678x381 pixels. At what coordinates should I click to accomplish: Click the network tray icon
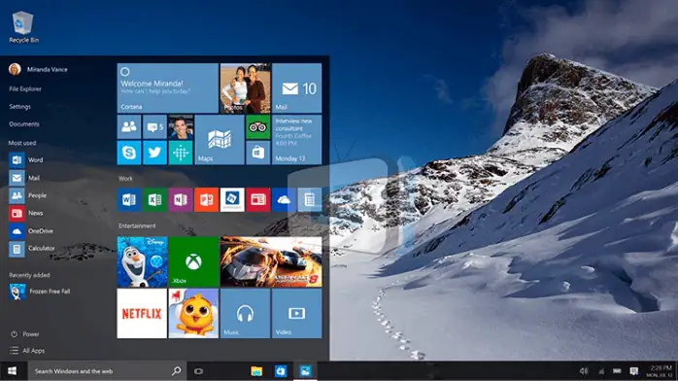[x=601, y=371]
